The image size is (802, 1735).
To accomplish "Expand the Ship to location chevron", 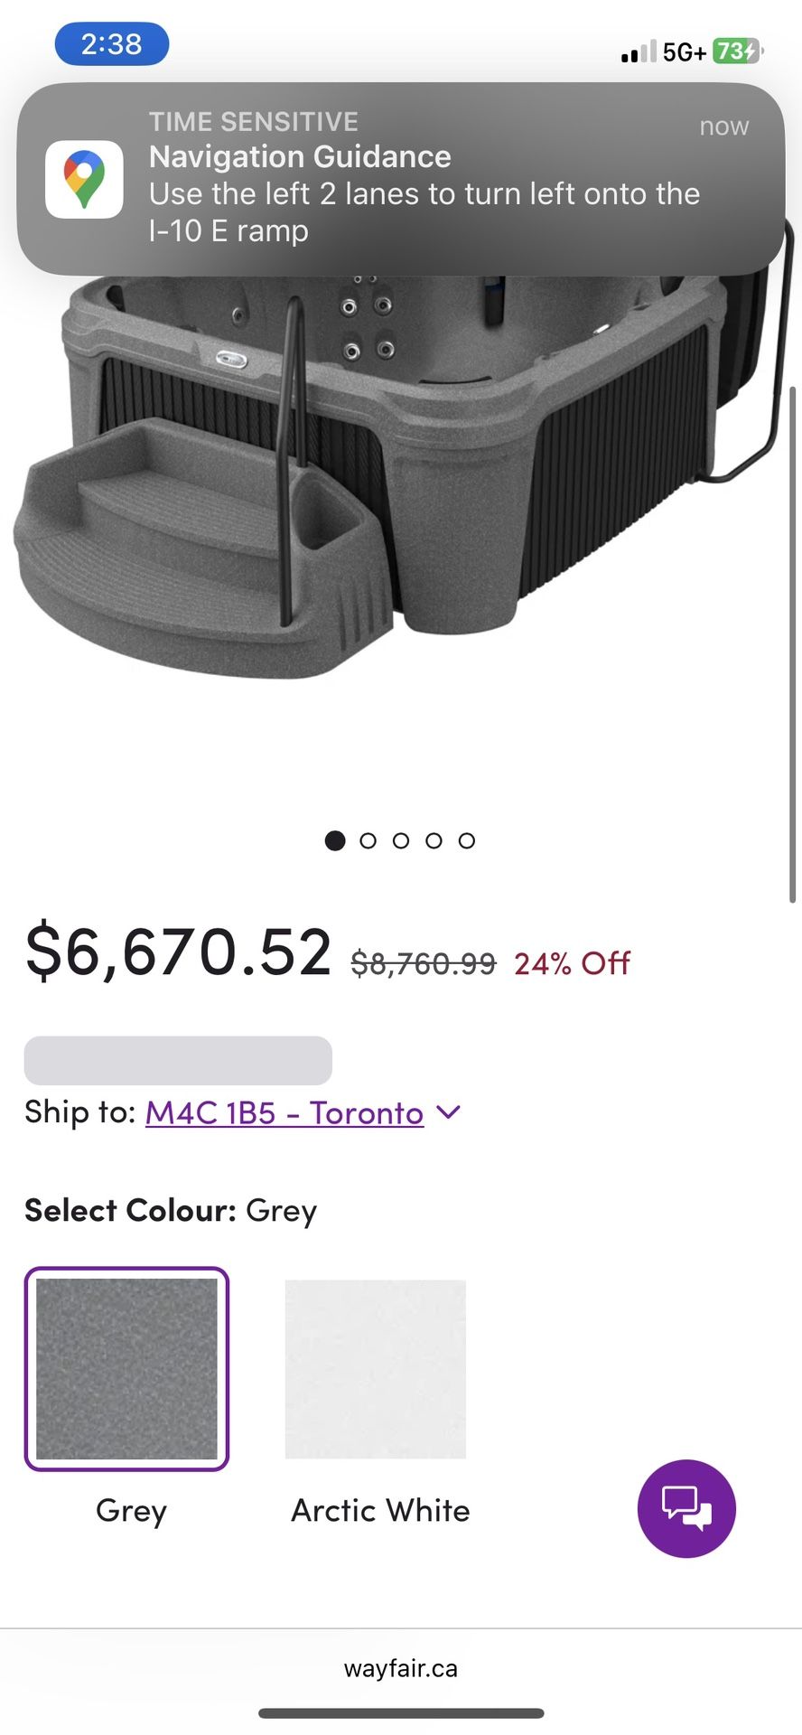I will pyautogui.click(x=449, y=1111).
